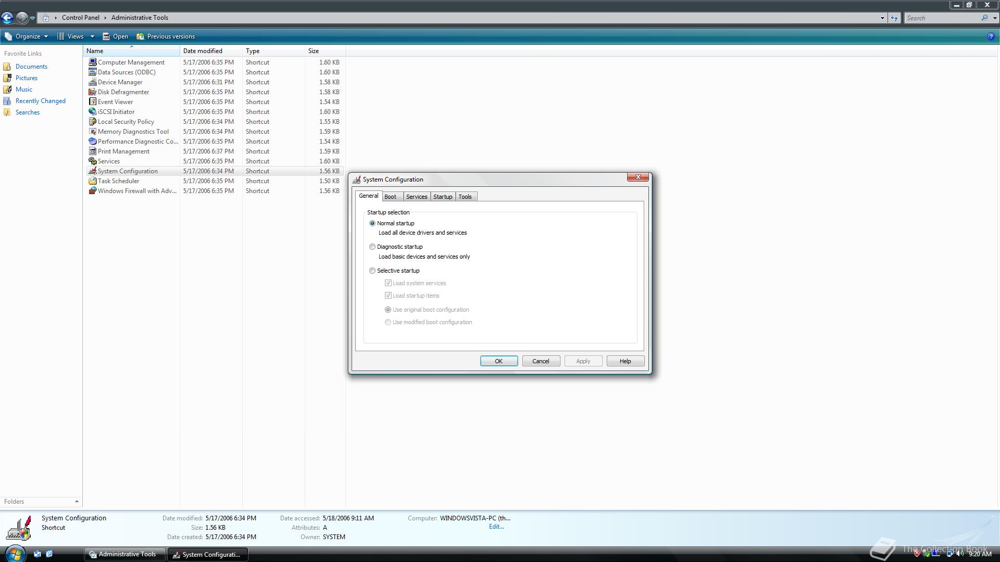Click the Open toolbar button

coord(115,36)
